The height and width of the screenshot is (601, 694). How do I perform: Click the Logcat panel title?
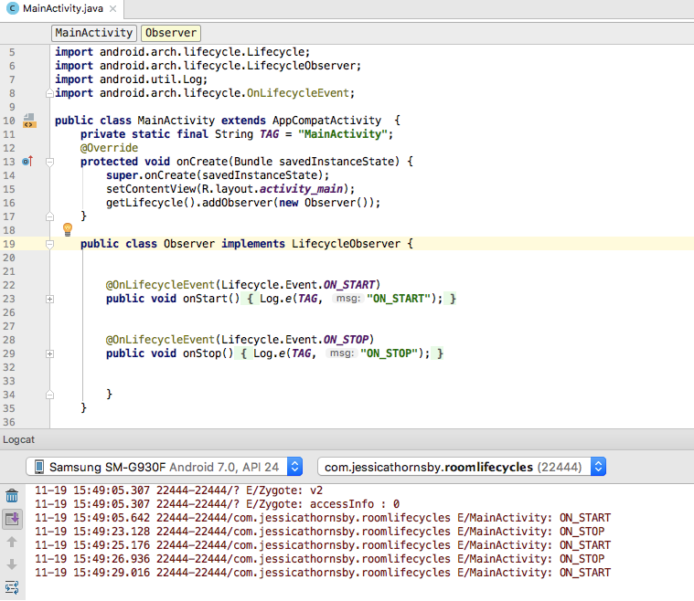(19, 439)
